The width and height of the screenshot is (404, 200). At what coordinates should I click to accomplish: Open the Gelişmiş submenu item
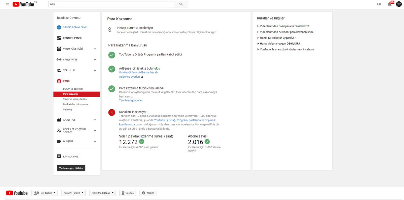coord(68,110)
